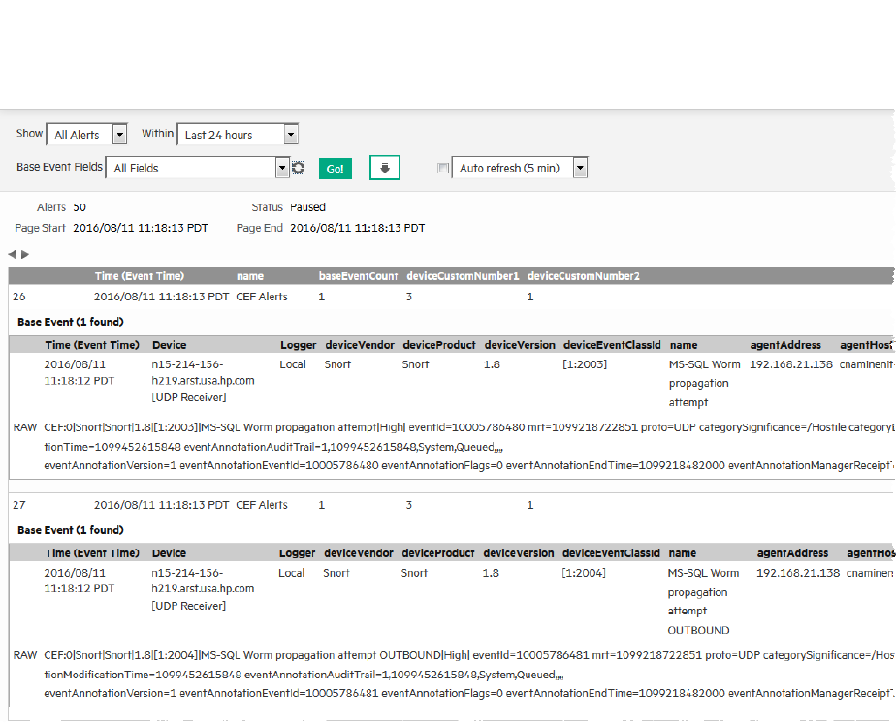
Task: Click the download export arrow button
Action: tap(385, 168)
